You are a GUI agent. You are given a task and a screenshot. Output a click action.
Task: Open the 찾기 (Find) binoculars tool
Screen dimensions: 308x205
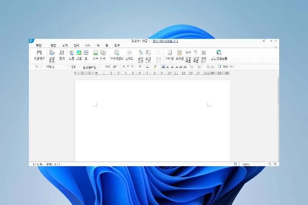(62, 55)
